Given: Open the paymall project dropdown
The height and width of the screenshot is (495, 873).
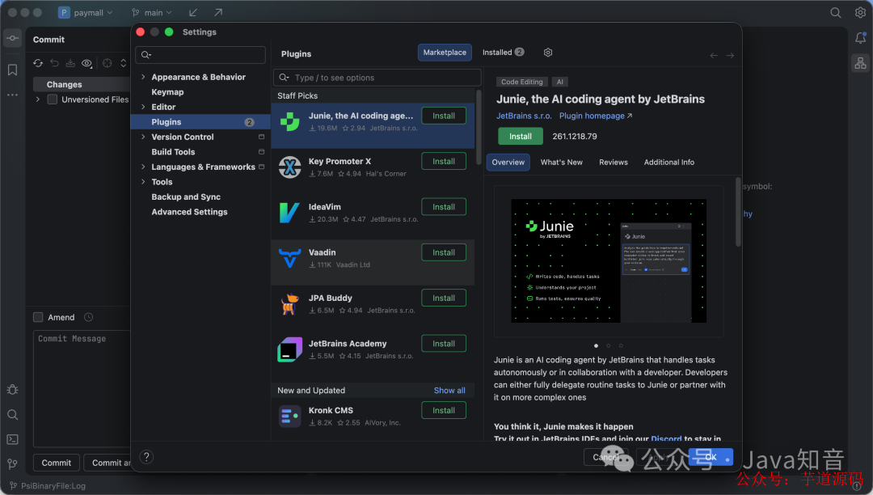Looking at the screenshot, I should (86, 12).
